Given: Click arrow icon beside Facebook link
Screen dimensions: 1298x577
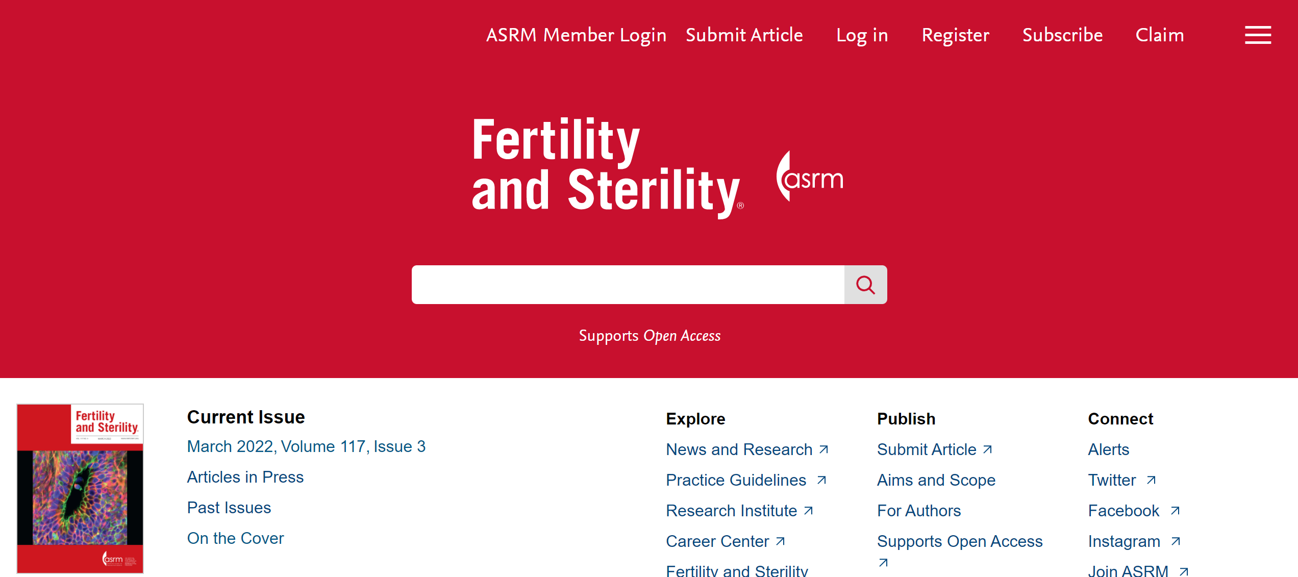Looking at the screenshot, I should pyautogui.click(x=1175, y=511).
